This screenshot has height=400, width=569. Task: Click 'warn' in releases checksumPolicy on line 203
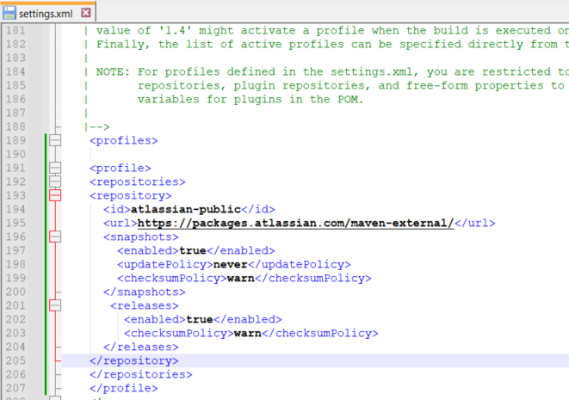point(248,333)
